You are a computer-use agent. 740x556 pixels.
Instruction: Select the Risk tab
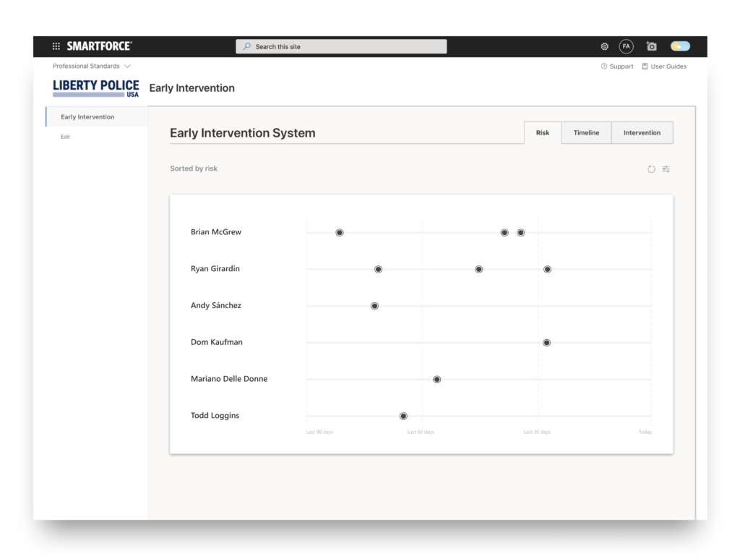pyautogui.click(x=543, y=133)
